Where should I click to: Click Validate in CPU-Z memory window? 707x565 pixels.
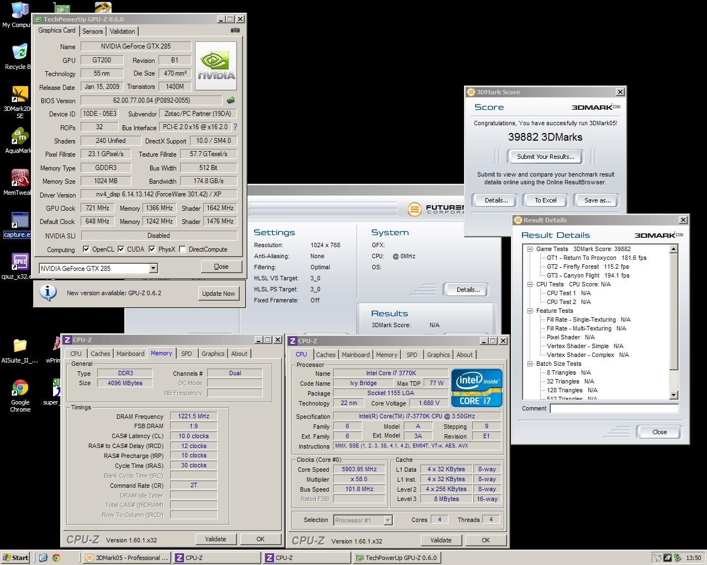215,539
